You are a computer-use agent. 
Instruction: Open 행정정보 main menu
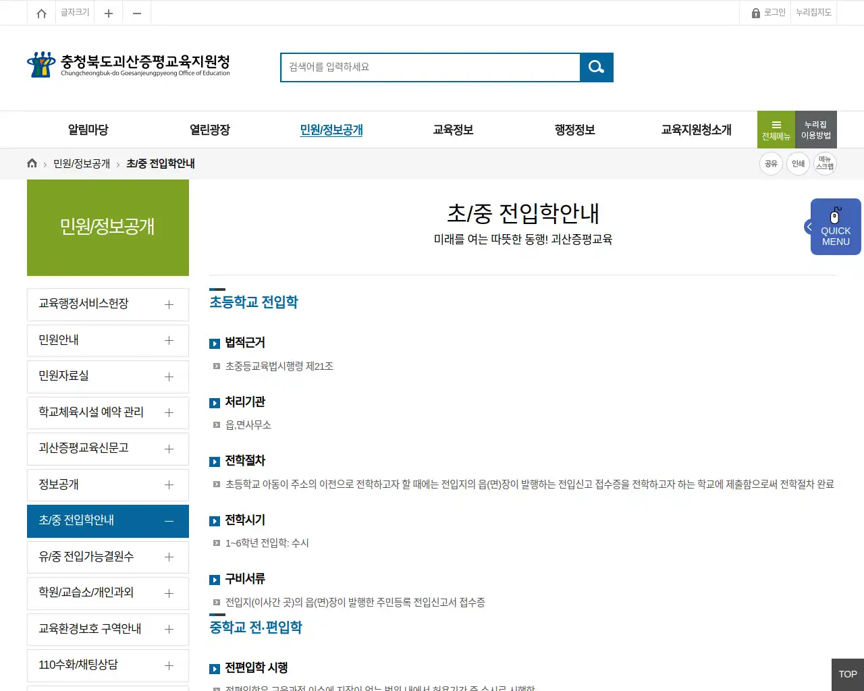click(x=574, y=130)
